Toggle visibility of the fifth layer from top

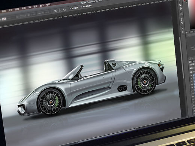[x=192, y=88]
